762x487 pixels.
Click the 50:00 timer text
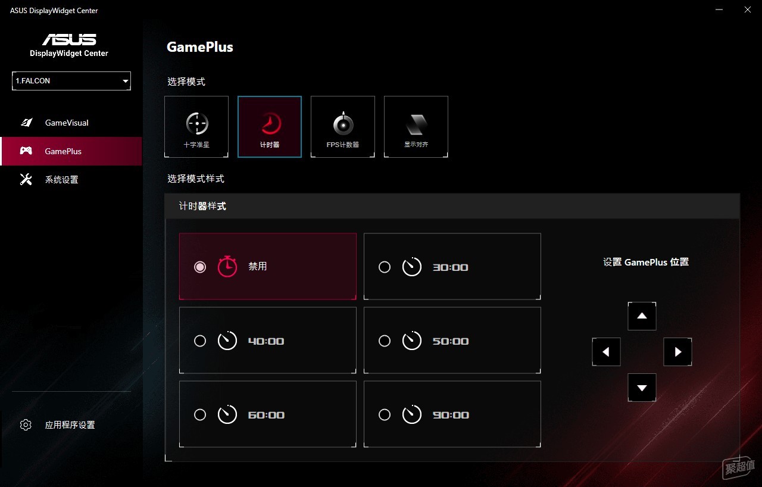(x=451, y=341)
